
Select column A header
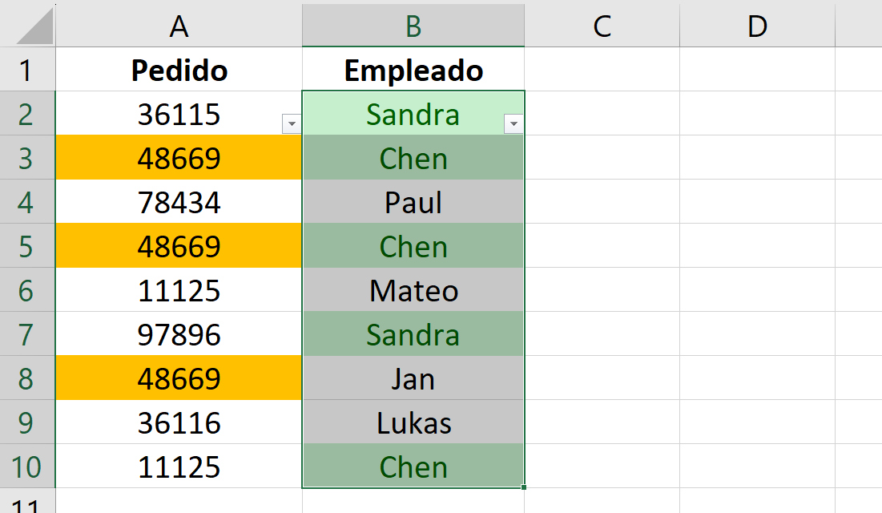pos(179,25)
